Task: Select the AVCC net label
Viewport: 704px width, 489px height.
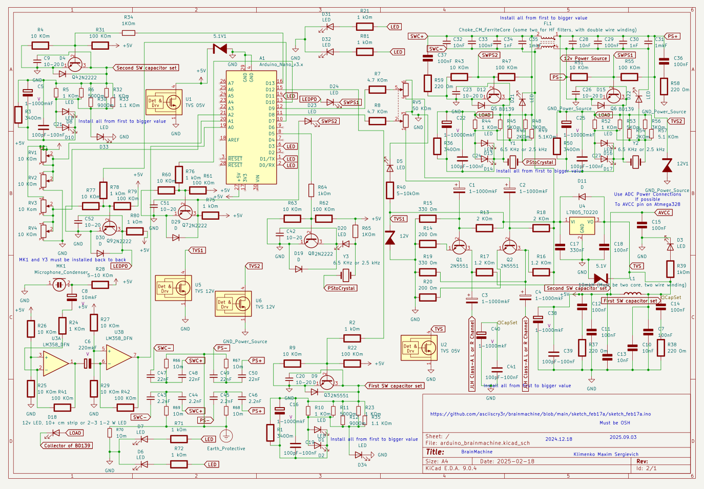Action: click(x=664, y=212)
